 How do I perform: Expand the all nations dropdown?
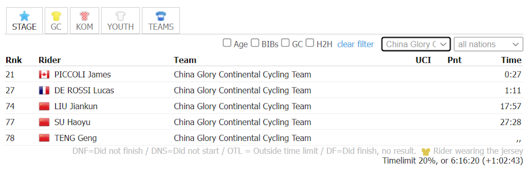coord(489,44)
